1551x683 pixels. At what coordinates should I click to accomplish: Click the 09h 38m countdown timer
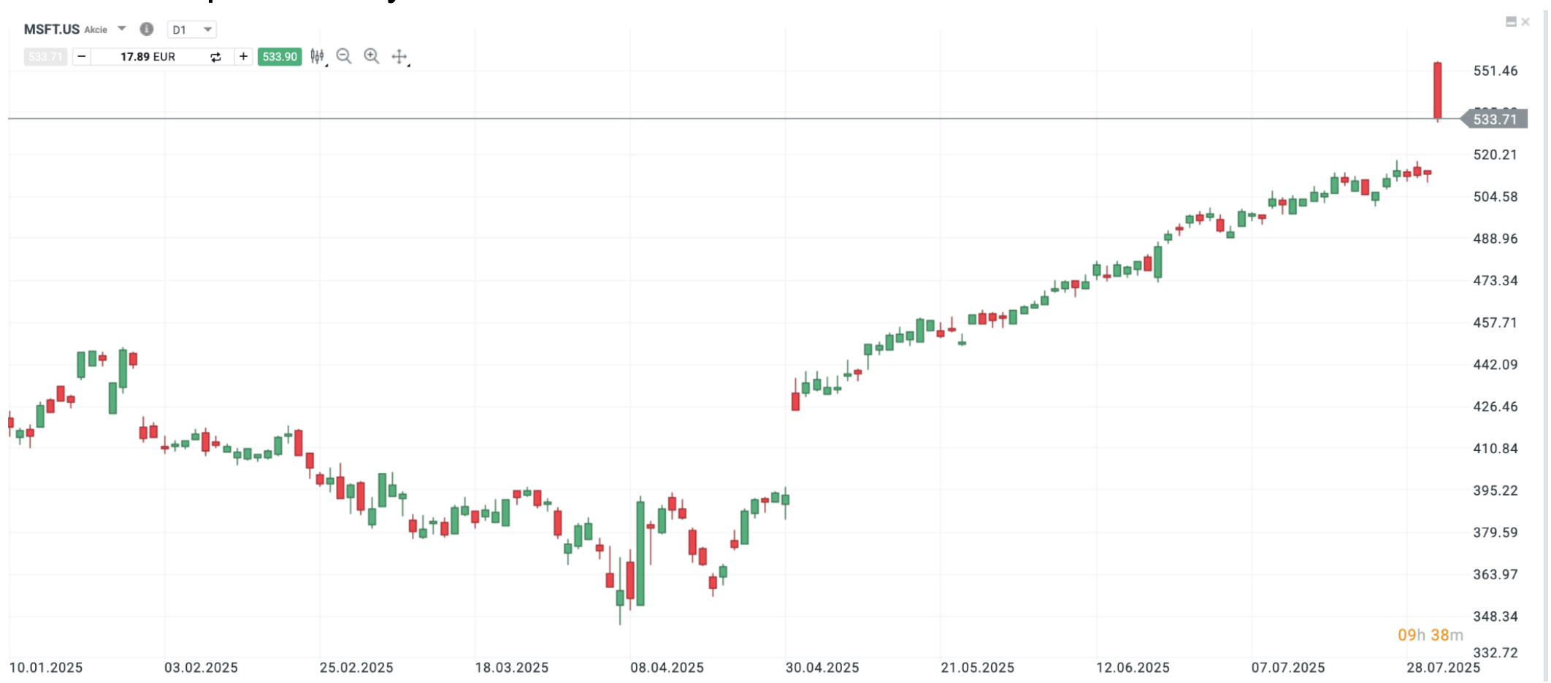1430,635
